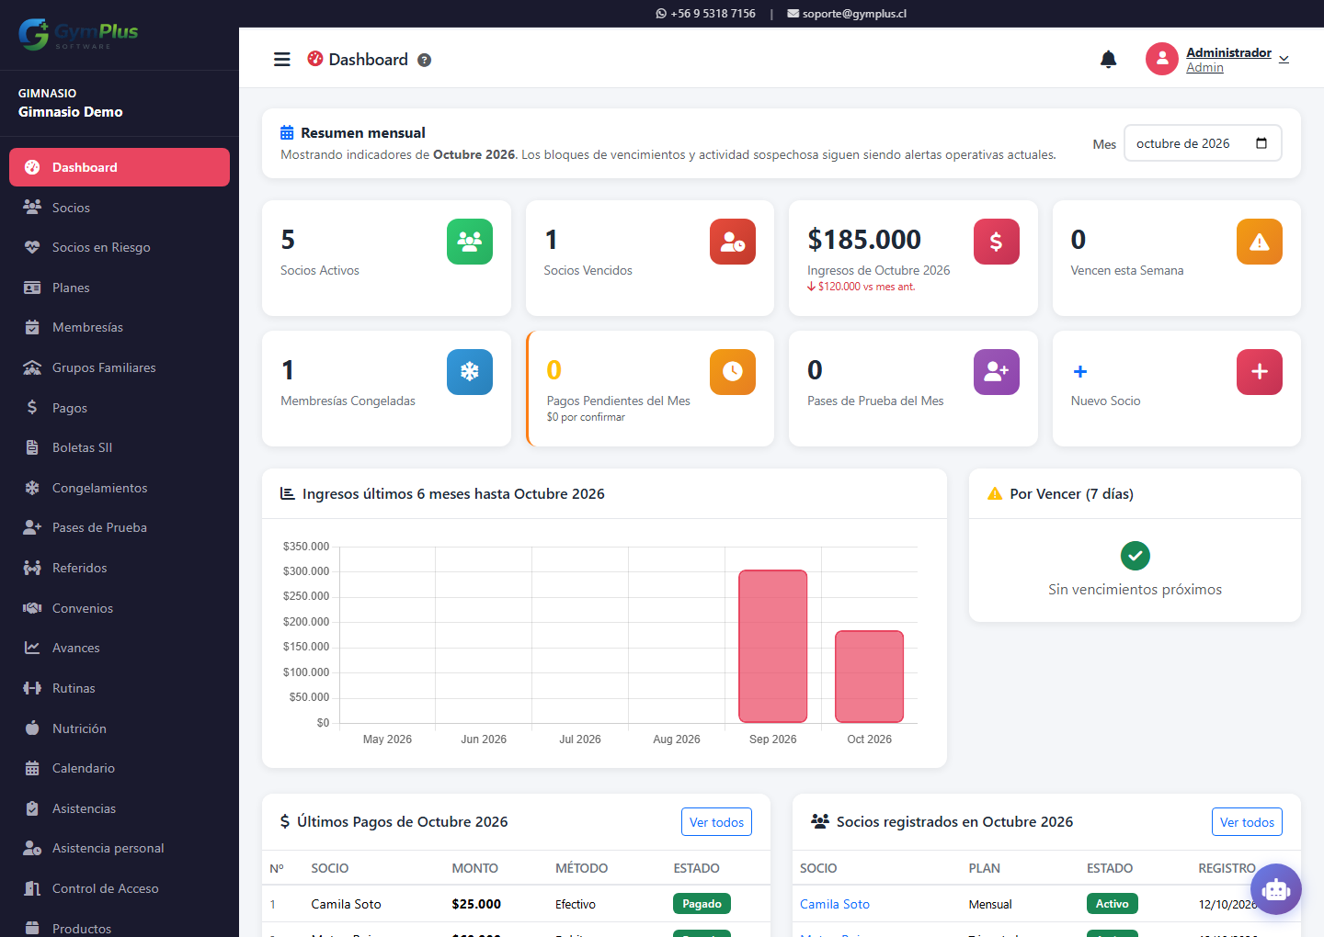Click the green Socios Activos icon
Viewport: 1324px width, 937px height.
(470, 242)
